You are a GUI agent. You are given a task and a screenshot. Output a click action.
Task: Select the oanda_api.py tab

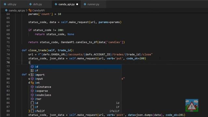tap(66, 4)
